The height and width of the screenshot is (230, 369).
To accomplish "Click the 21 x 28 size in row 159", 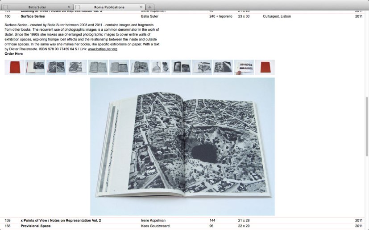I will pos(244,220).
